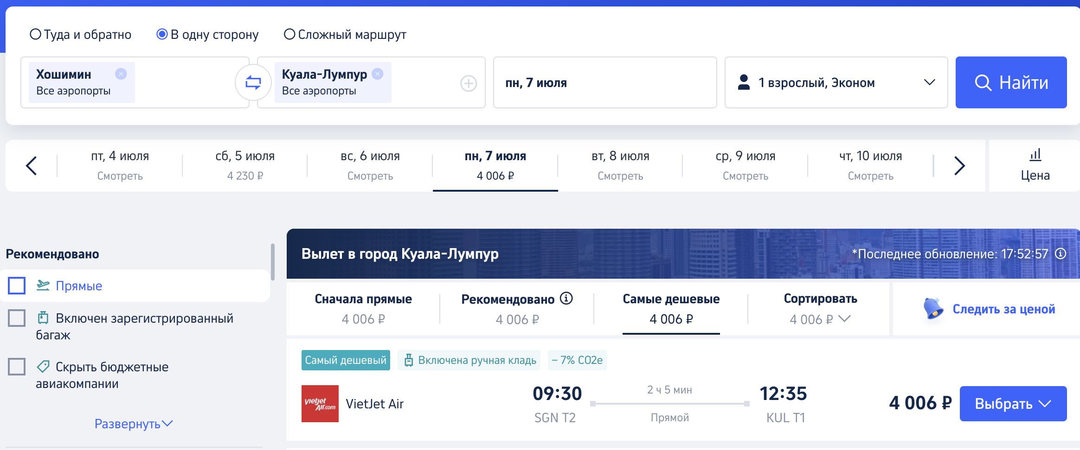Add another destination with the plus icon
This screenshot has height=450, width=1080.
[x=469, y=83]
